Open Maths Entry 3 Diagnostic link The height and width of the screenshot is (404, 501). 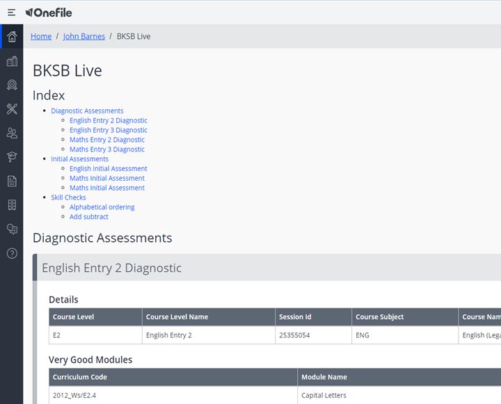point(107,149)
